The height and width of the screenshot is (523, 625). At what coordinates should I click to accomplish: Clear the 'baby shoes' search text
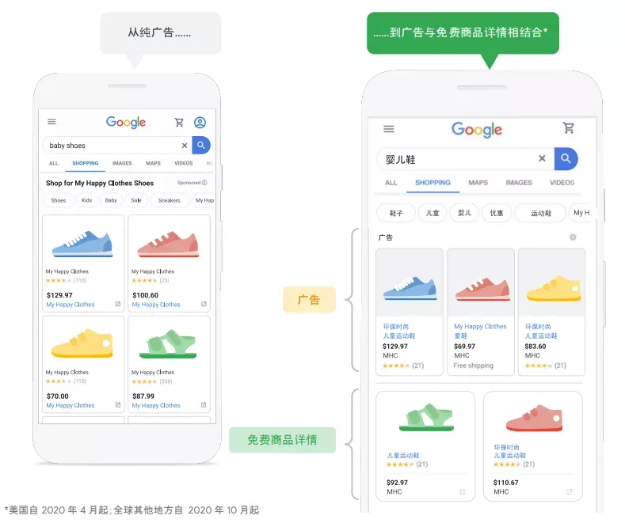[x=185, y=146]
